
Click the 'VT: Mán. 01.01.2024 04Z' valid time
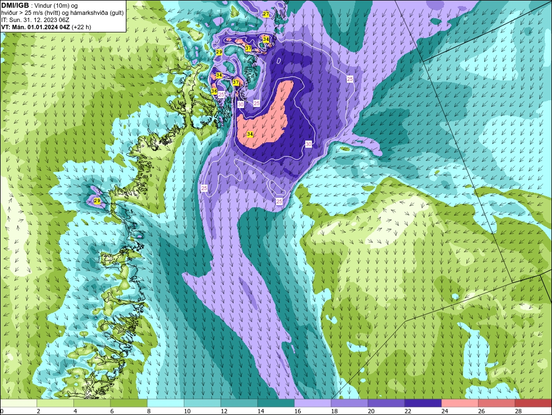[35, 26]
